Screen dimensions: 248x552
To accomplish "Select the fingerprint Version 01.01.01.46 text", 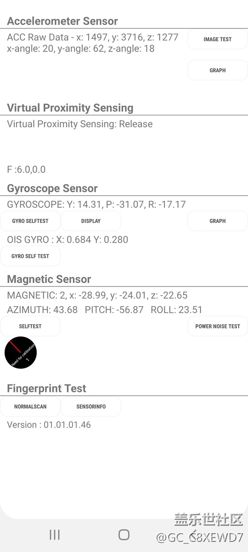I will (x=49, y=425).
